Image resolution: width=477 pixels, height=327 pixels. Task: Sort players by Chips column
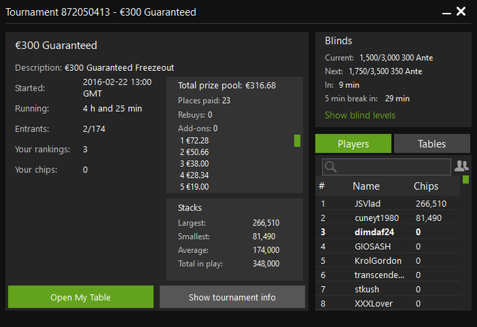[426, 186]
